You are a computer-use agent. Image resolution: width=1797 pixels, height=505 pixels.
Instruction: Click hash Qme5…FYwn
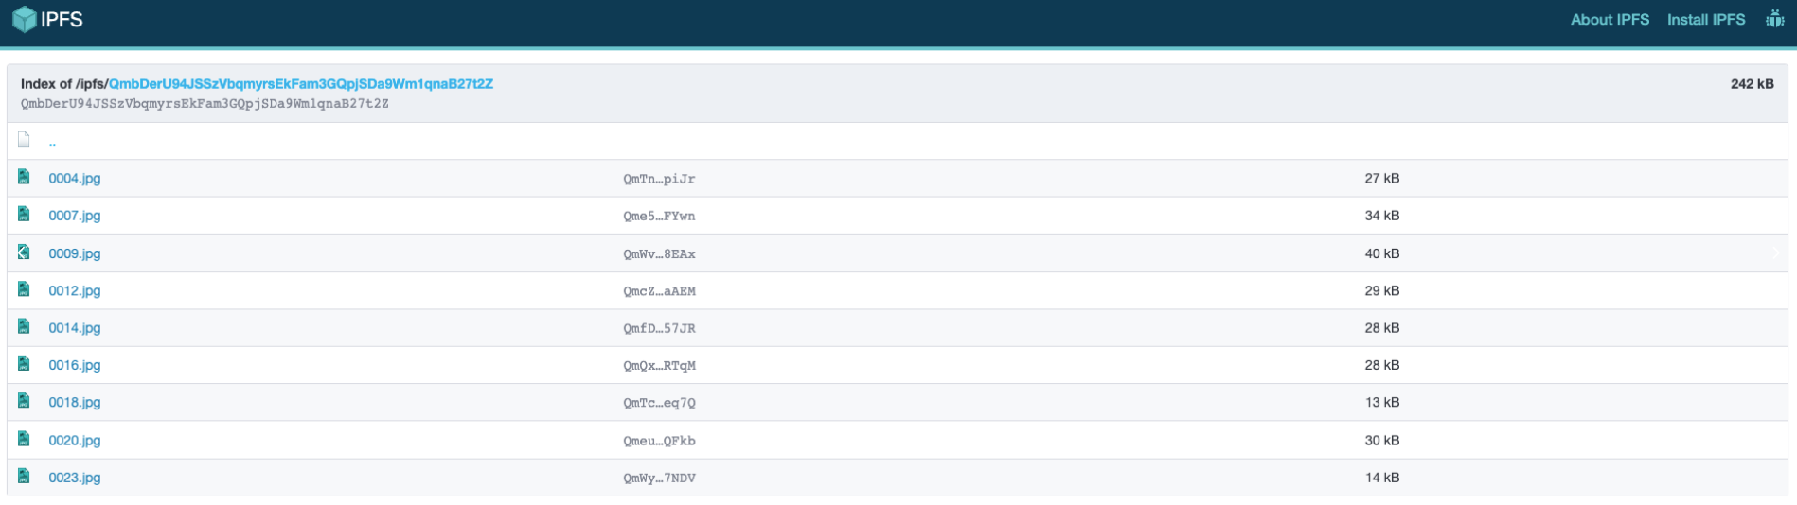(659, 217)
